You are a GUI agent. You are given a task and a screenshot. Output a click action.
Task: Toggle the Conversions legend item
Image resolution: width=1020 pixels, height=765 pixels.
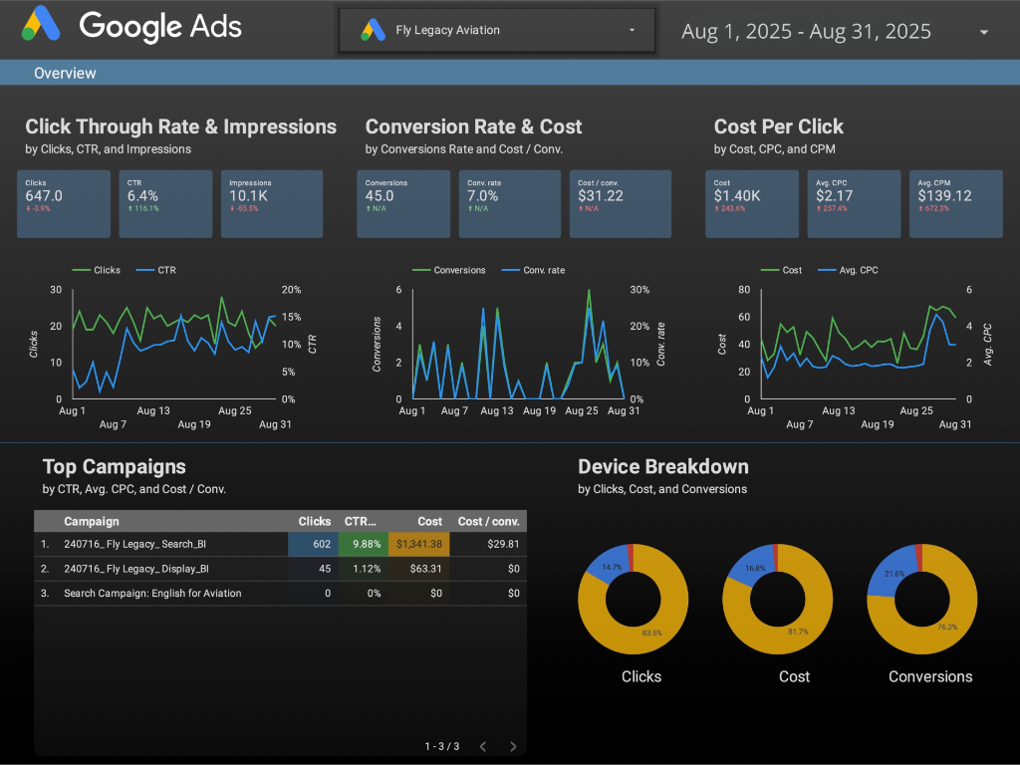coord(449,270)
